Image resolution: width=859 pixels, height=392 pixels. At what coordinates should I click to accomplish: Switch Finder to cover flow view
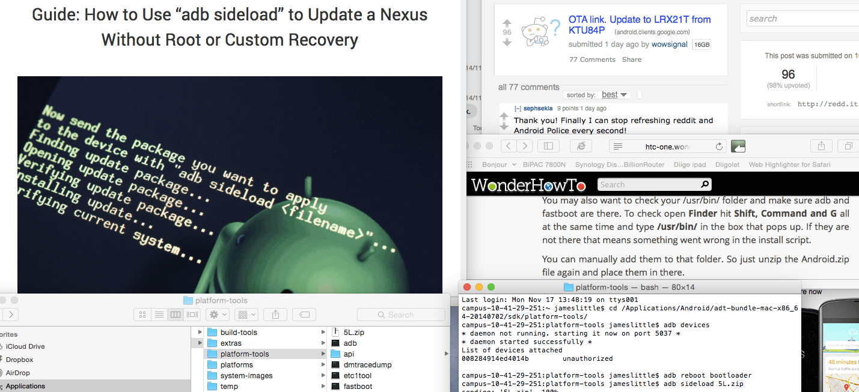(192, 315)
